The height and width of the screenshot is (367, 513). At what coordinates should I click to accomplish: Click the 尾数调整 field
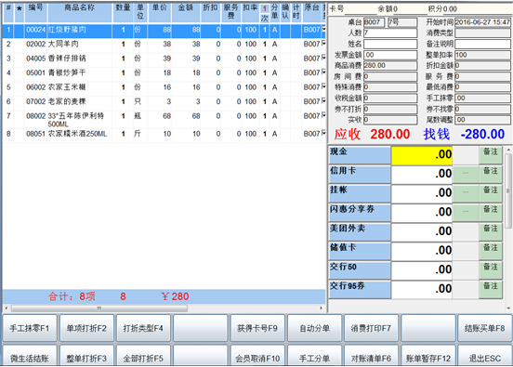[x=482, y=119]
